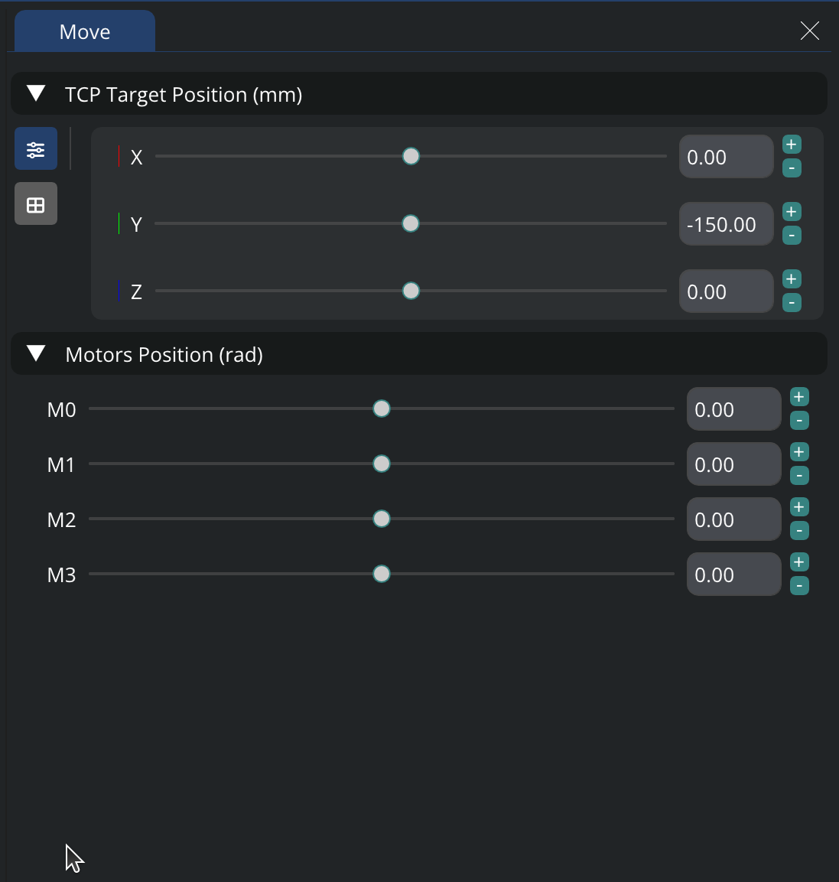Decrement M0 with the minus button
Viewport: 839px width, 882px height.
(x=799, y=421)
